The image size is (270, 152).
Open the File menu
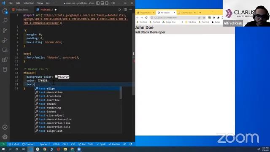(x=11, y=3)
